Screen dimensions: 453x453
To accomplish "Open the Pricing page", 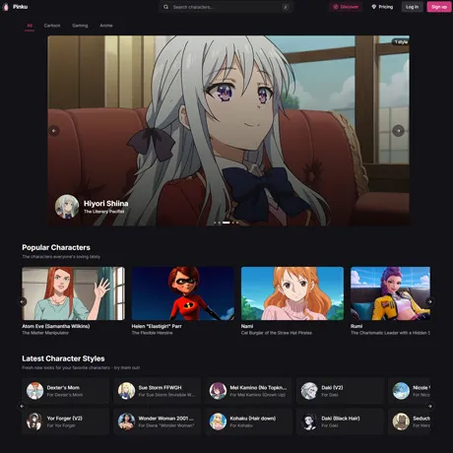I will coord(382,7).
